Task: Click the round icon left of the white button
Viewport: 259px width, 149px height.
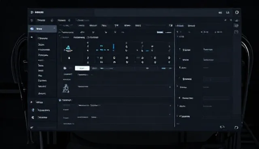Action: click(65, 68)
